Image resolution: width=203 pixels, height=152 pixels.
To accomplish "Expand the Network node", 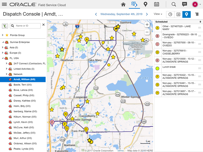I will click(7, 74).
